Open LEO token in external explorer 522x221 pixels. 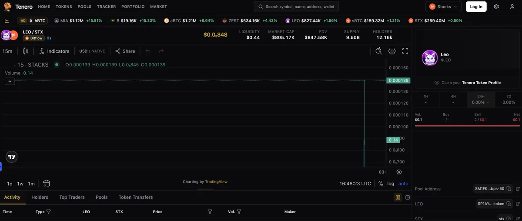[517, 204]
